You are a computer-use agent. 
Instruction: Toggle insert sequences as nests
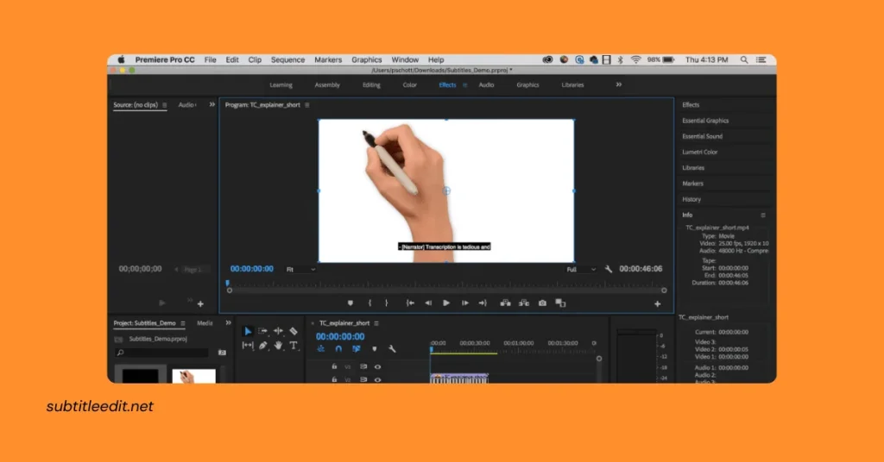[x=321, y=349]
